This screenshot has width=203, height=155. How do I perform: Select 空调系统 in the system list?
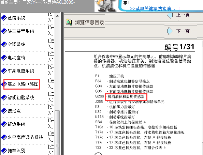16,45
